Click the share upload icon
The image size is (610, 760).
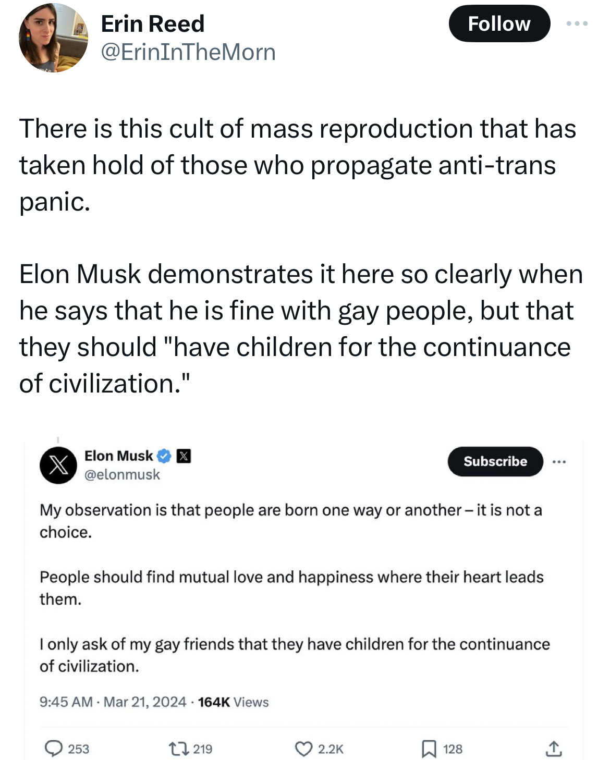(553, 749)
